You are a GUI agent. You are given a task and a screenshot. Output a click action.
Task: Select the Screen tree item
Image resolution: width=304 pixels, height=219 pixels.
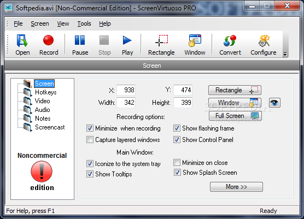point(44,84)
